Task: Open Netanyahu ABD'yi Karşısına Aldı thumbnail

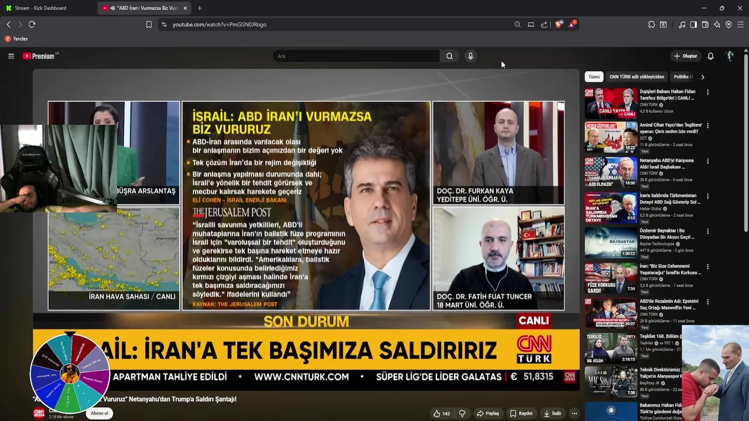Action: point(611,172)
